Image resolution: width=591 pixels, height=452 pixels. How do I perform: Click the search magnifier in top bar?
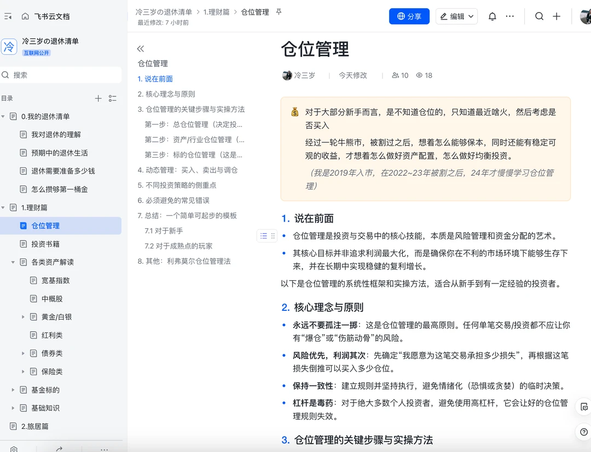(x=539, y=16)
